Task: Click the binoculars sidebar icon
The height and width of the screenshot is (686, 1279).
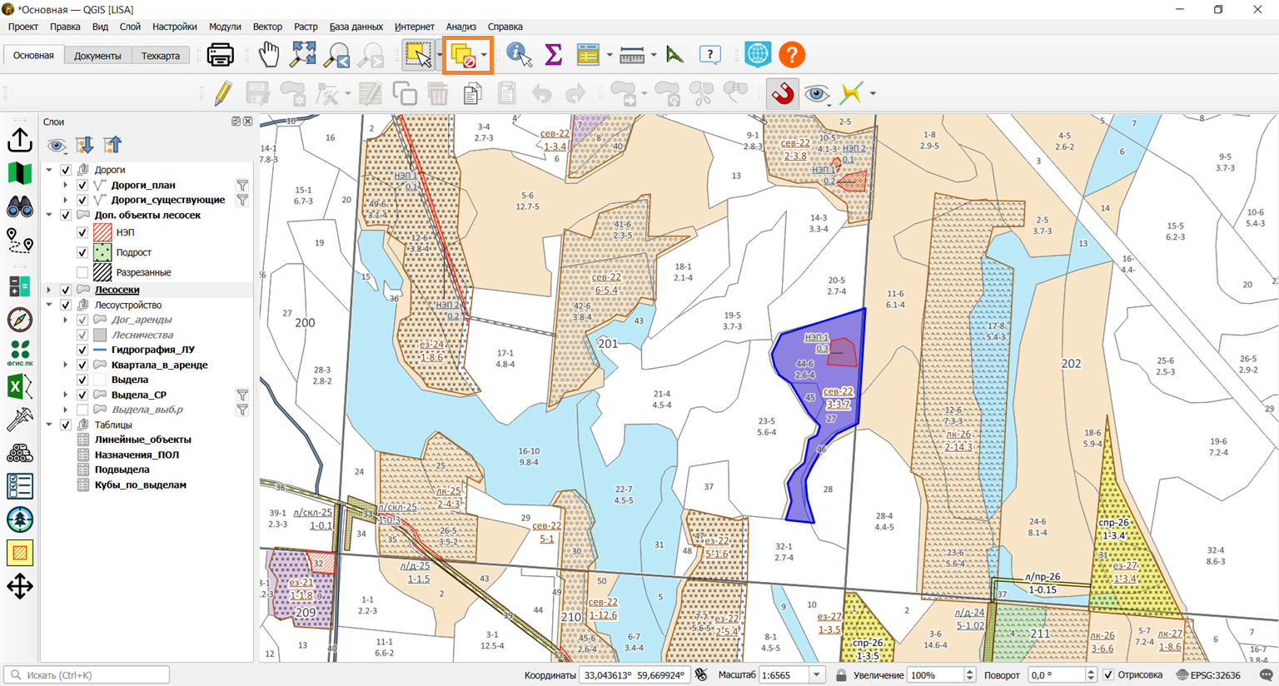Action: (20, 206)
